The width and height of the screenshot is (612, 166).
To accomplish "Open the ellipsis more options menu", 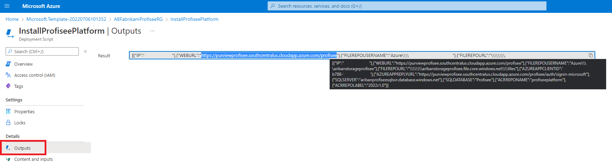I will tap(152, 31).
